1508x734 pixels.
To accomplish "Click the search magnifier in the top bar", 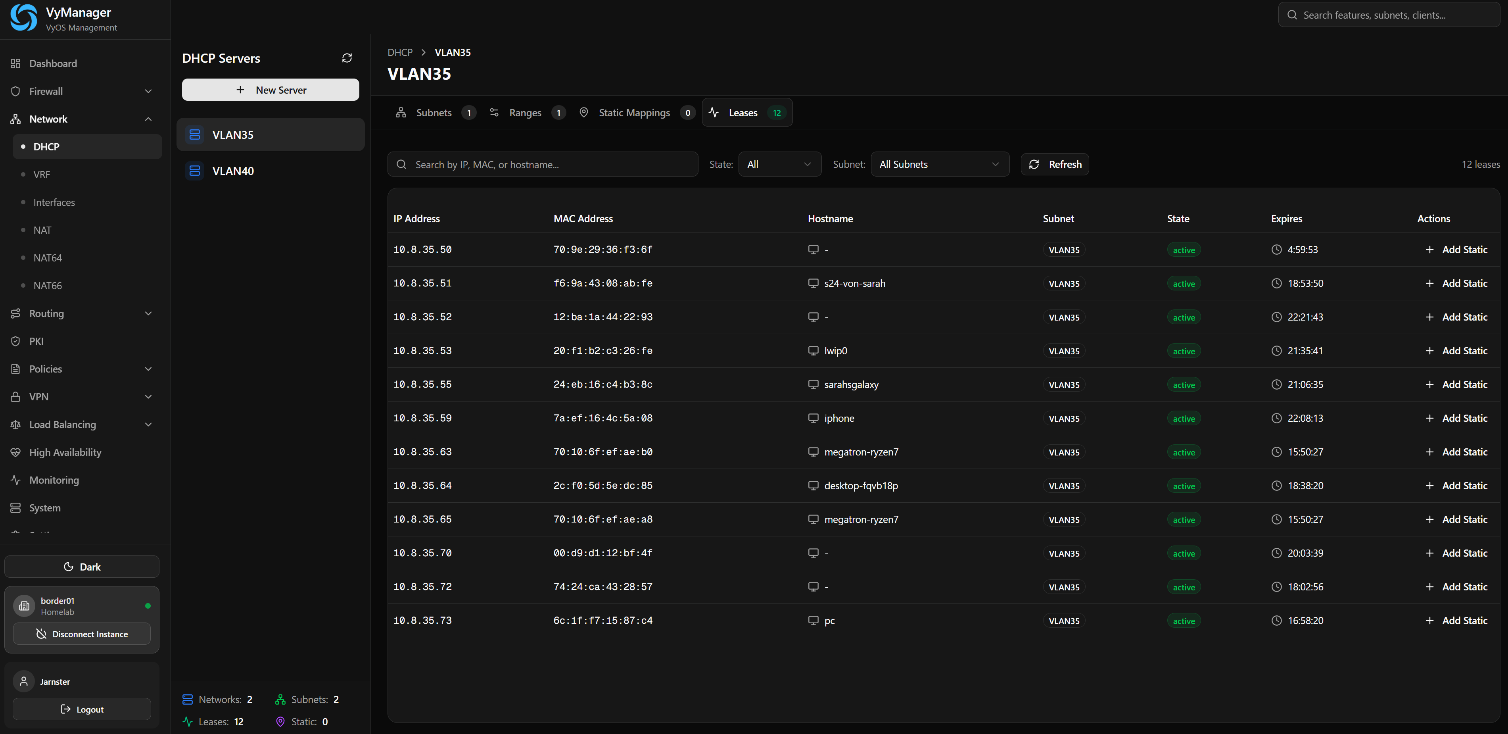I will click(1293, 15).
